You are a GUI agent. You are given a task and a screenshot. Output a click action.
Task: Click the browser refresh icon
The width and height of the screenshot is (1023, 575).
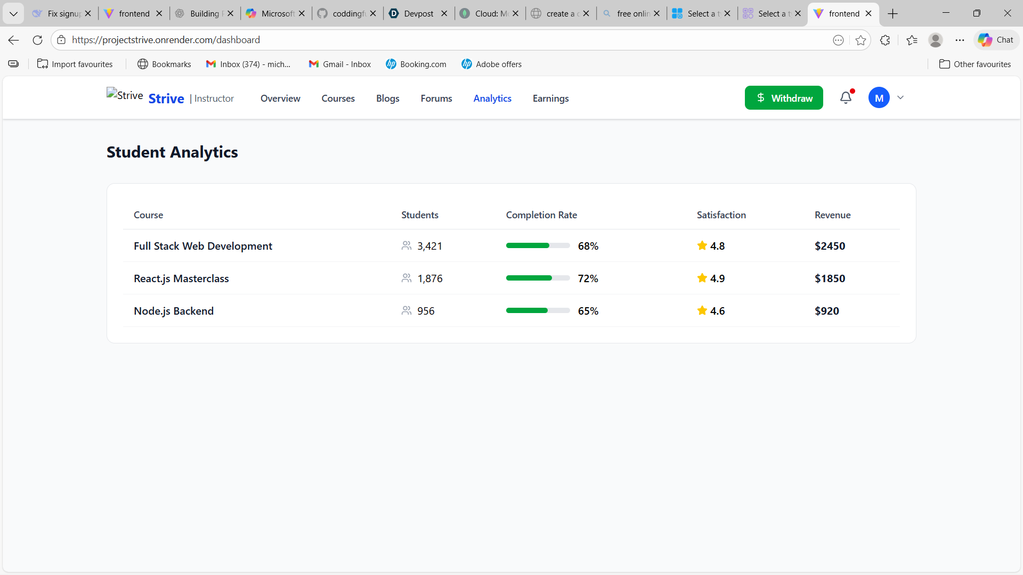pos(37,40)
